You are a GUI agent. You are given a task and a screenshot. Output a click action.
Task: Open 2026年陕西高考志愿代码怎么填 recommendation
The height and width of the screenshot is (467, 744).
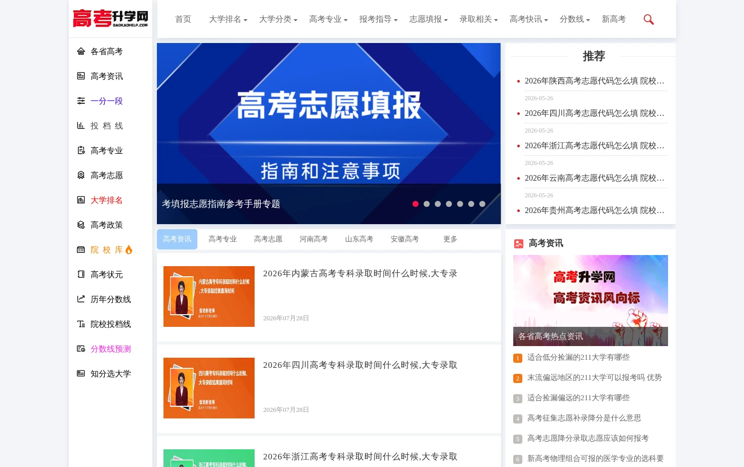click(x=595, y=81)
